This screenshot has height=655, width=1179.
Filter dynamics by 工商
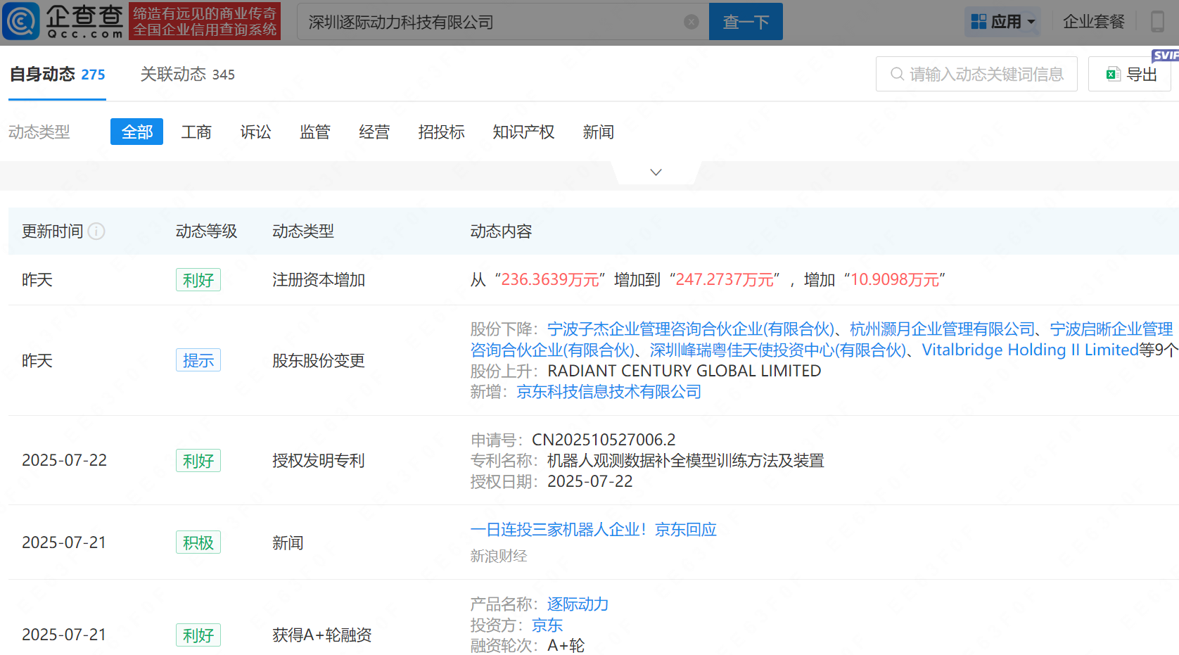click(x=196, y=132)
